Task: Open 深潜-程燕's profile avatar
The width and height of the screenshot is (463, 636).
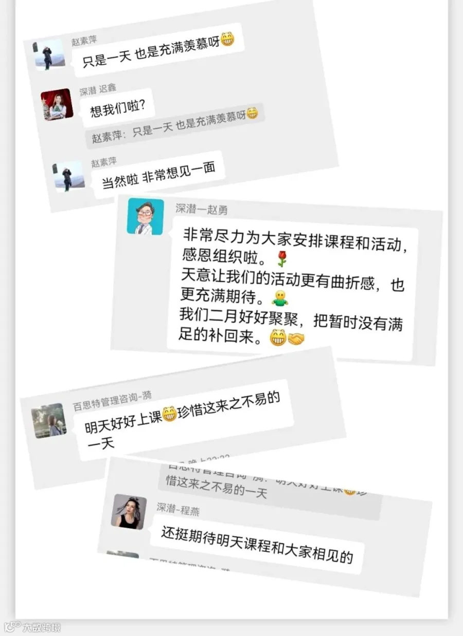Action: point(129,511)
